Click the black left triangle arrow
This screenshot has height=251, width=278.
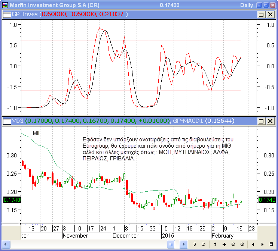253,244
